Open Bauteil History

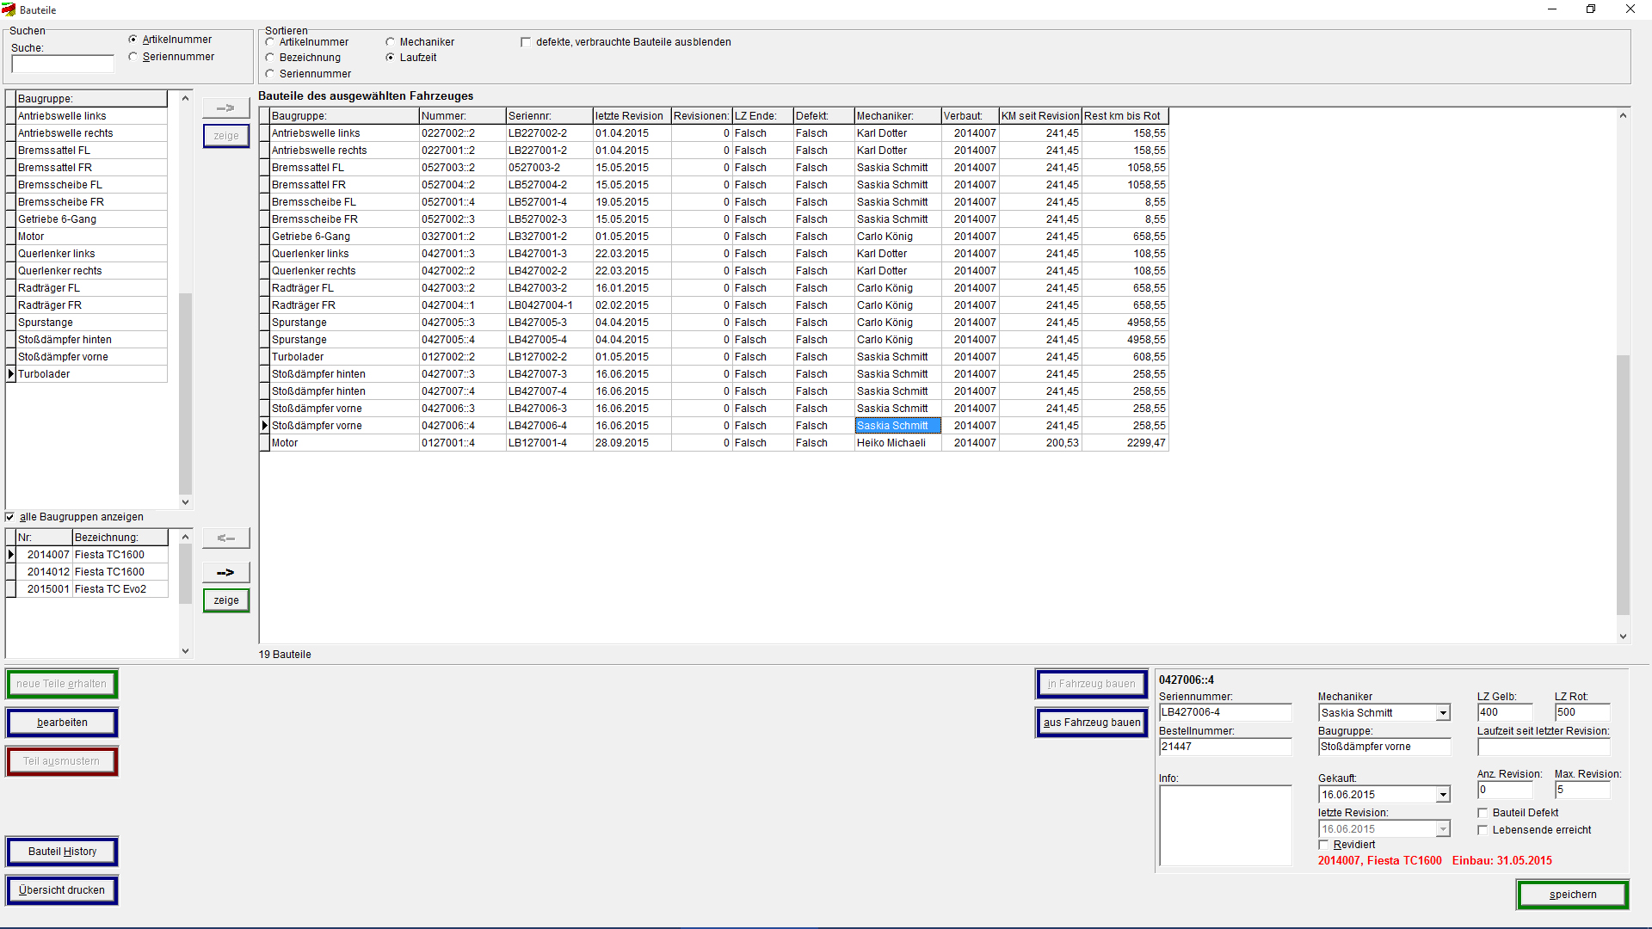61,852
